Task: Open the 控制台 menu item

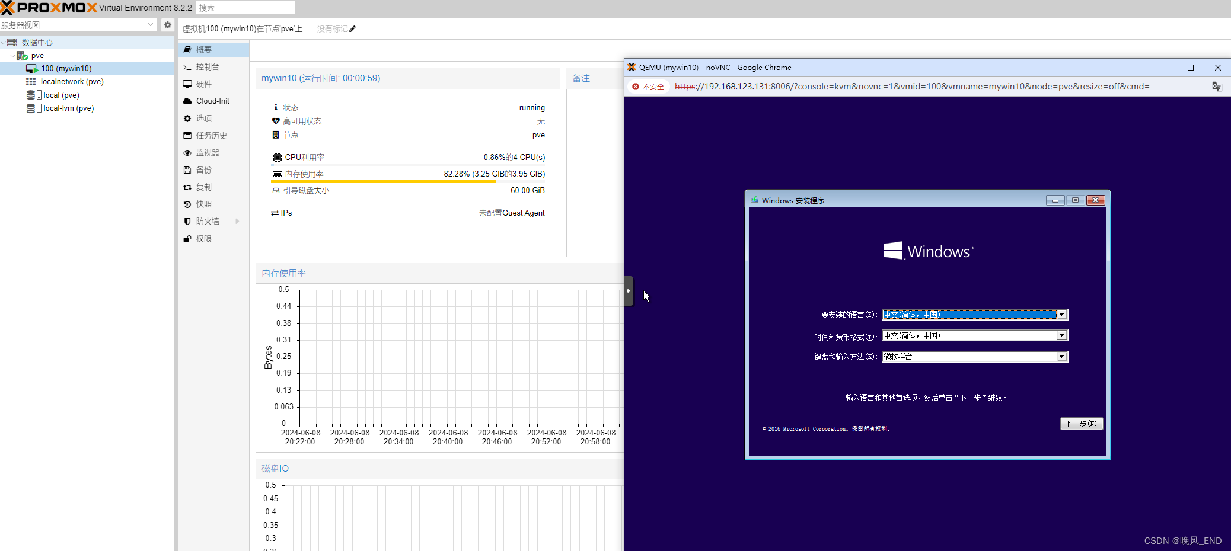Action: pos(213,67)
